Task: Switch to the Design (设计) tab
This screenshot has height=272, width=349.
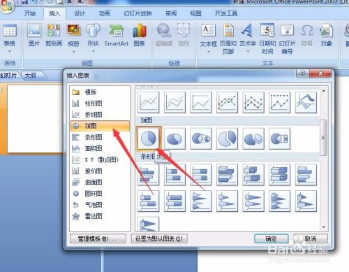Action: (x=80, y=13)
